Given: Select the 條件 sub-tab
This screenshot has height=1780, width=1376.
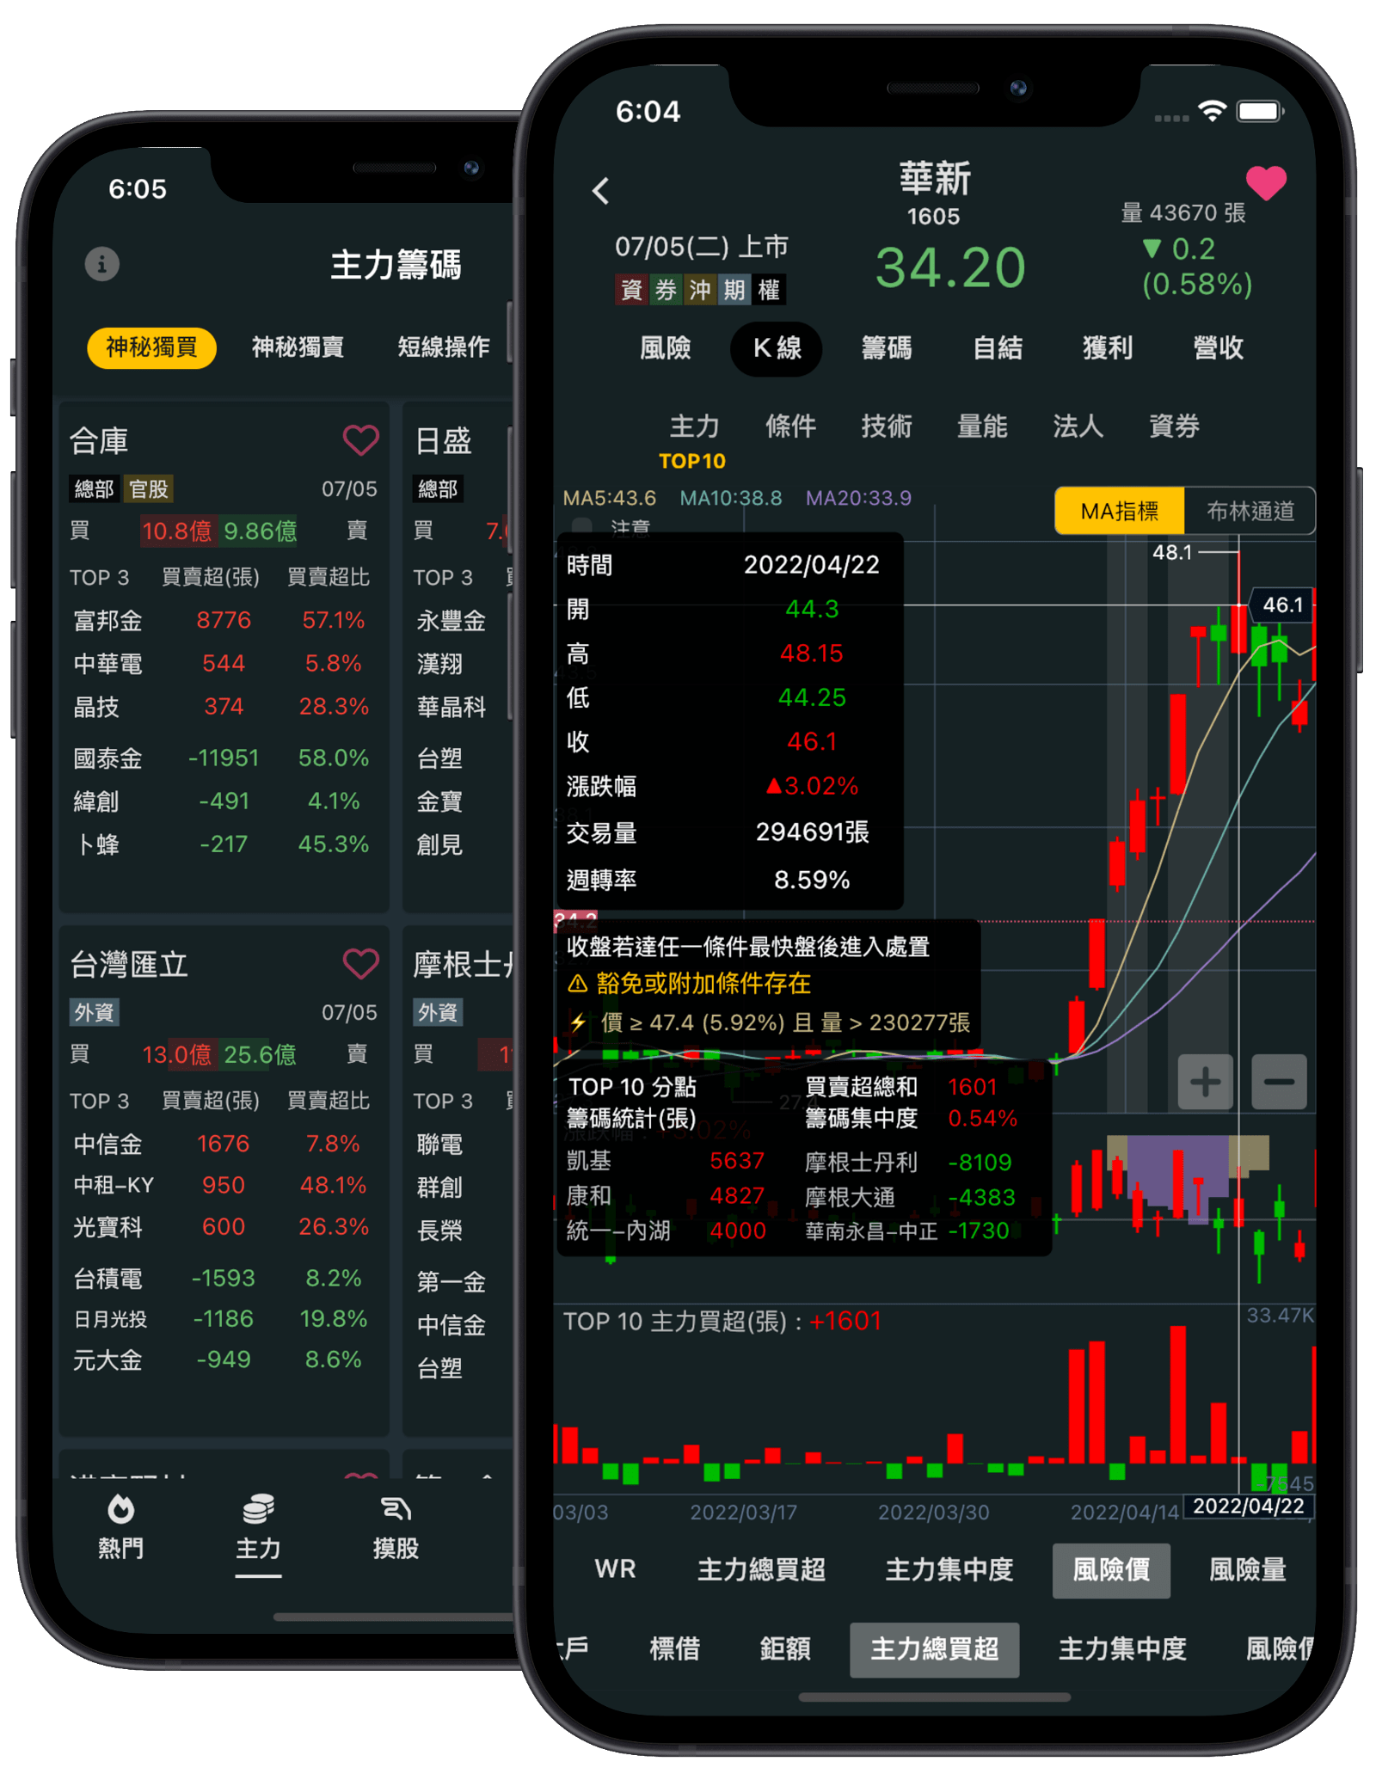Looking at the screenshot, I should tap(790, 426).
